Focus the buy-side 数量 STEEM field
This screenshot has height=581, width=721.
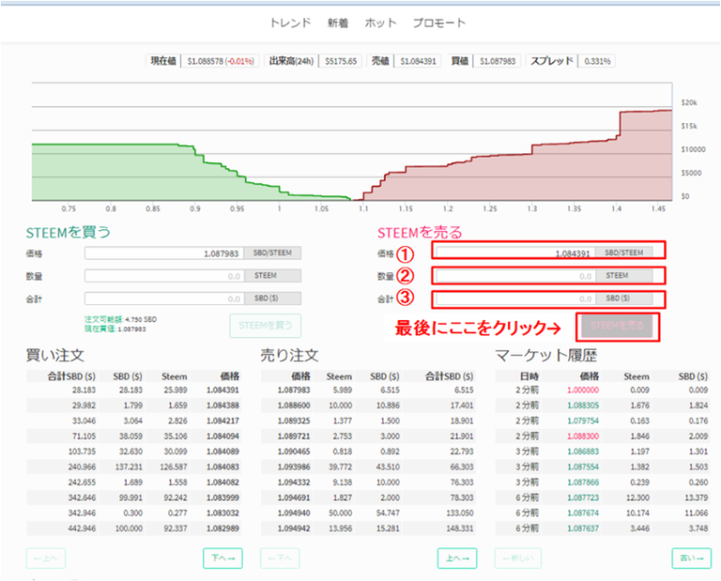pyautogui.click(x=164, y=276)
